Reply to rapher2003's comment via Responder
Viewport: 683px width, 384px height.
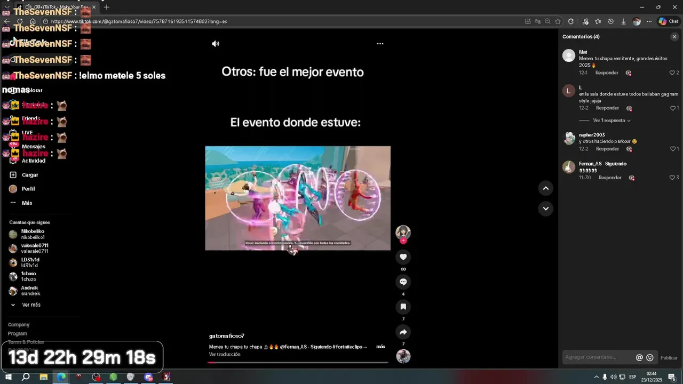[x=607, y=149]
